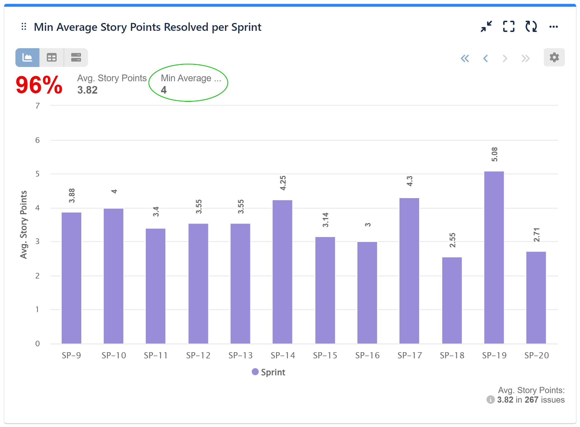Jump to first page with double-left chevron
The image size is (580, 427).
click(x=465, y=58)
